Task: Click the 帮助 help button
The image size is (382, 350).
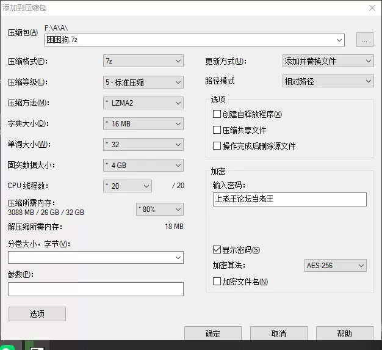Action: [x=345, y=334]
